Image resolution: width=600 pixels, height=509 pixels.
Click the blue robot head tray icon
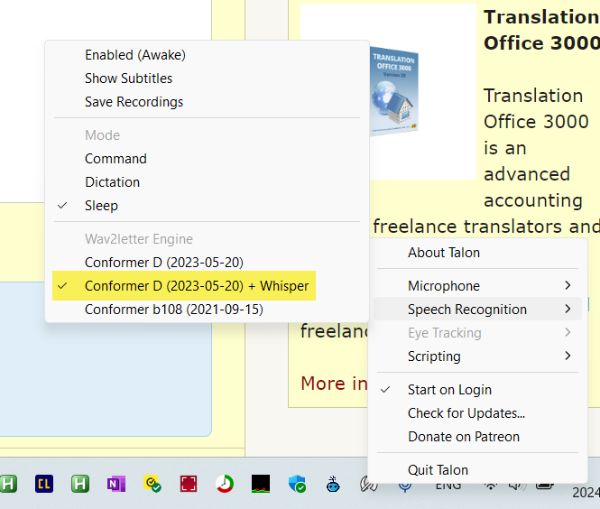(333, 484)
